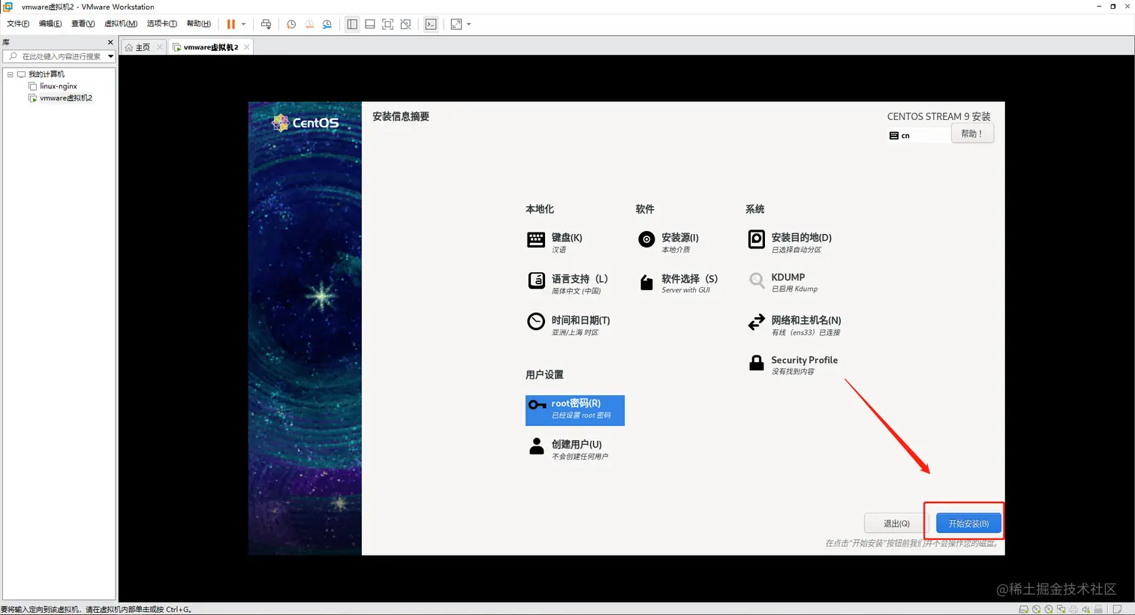
Task: Open the root密码(R) password setting
Action: 575,410
